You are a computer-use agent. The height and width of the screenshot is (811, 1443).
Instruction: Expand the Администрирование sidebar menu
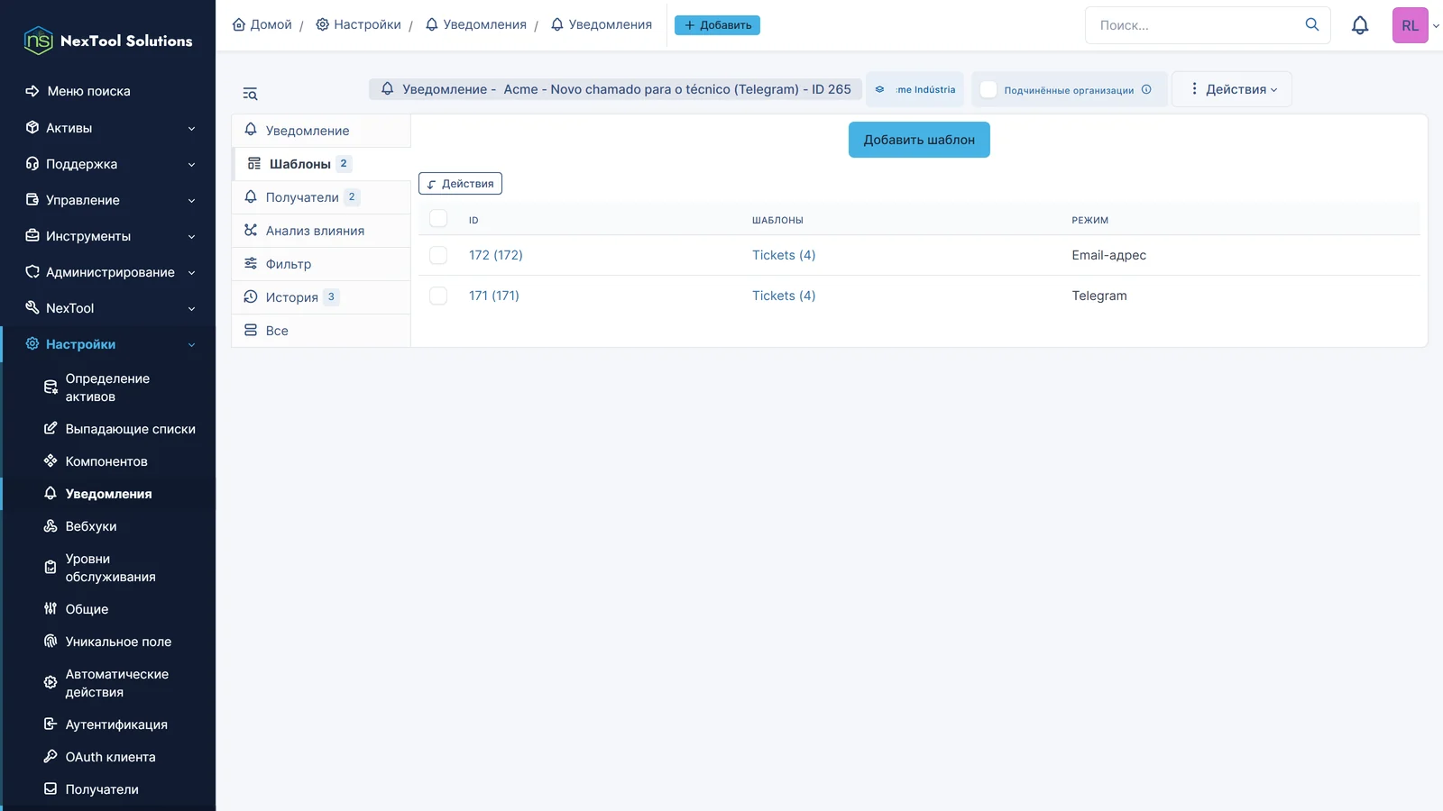[x=108, y=272]
